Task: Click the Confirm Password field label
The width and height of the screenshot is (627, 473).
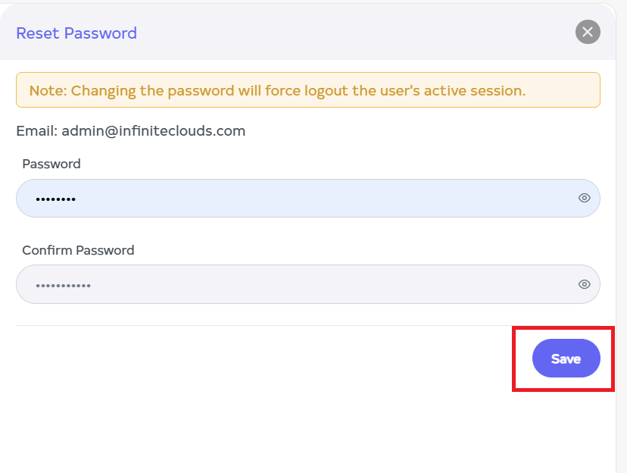Action: [78, 250]
